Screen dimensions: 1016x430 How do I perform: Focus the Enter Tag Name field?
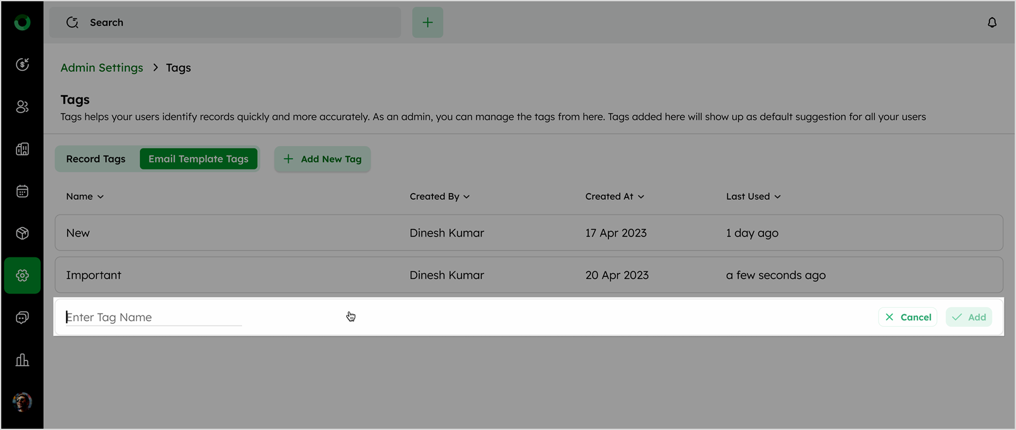click(x=153, y=317)
